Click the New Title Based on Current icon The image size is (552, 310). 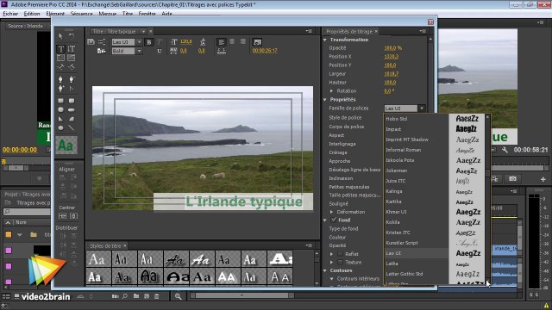tap(91, 42)
